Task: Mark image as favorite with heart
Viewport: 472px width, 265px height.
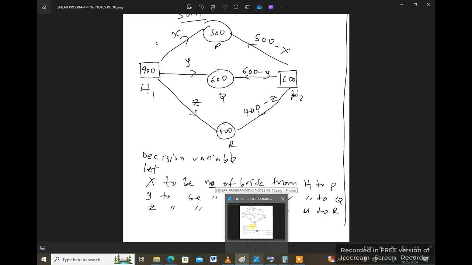Action: 224,7
